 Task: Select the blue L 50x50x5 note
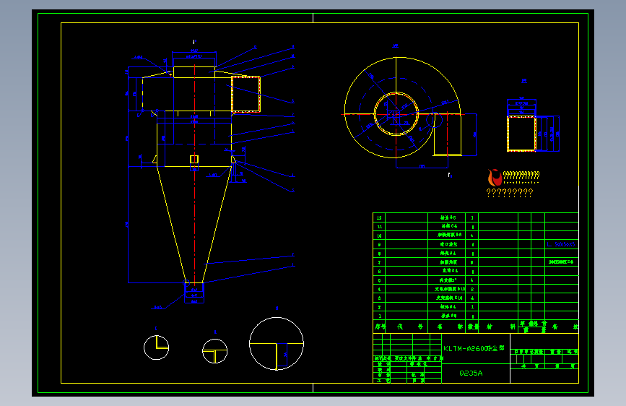[561, 244]
